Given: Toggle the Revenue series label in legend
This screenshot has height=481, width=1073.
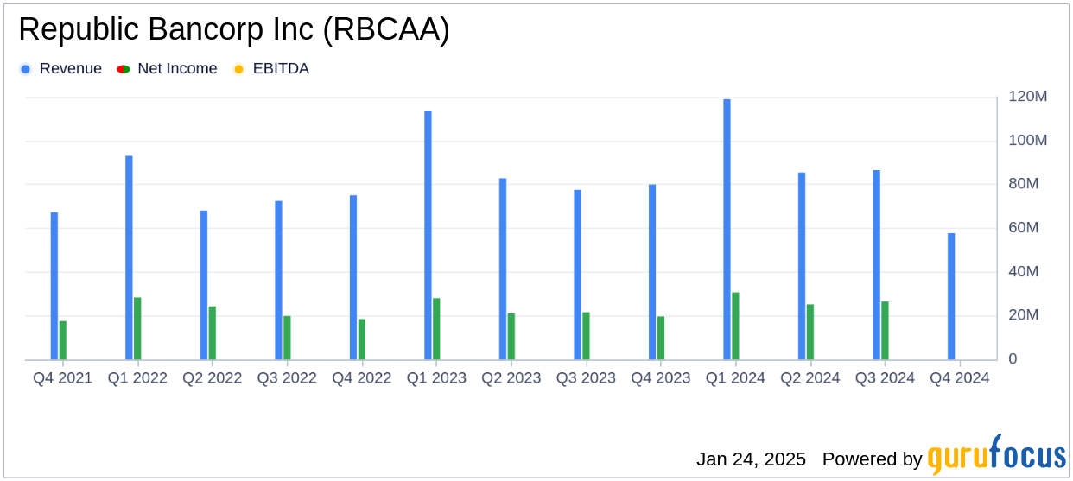Looking at the screenshot, I should click(x=71, y=69).
